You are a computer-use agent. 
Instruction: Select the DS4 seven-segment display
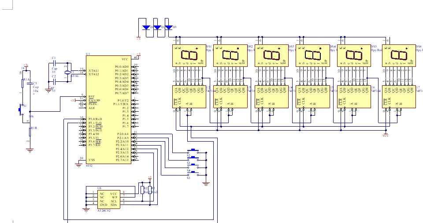click(x=313, y=56)
